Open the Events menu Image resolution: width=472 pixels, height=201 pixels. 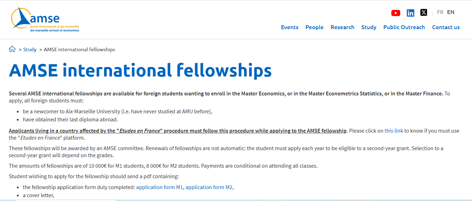290,27
